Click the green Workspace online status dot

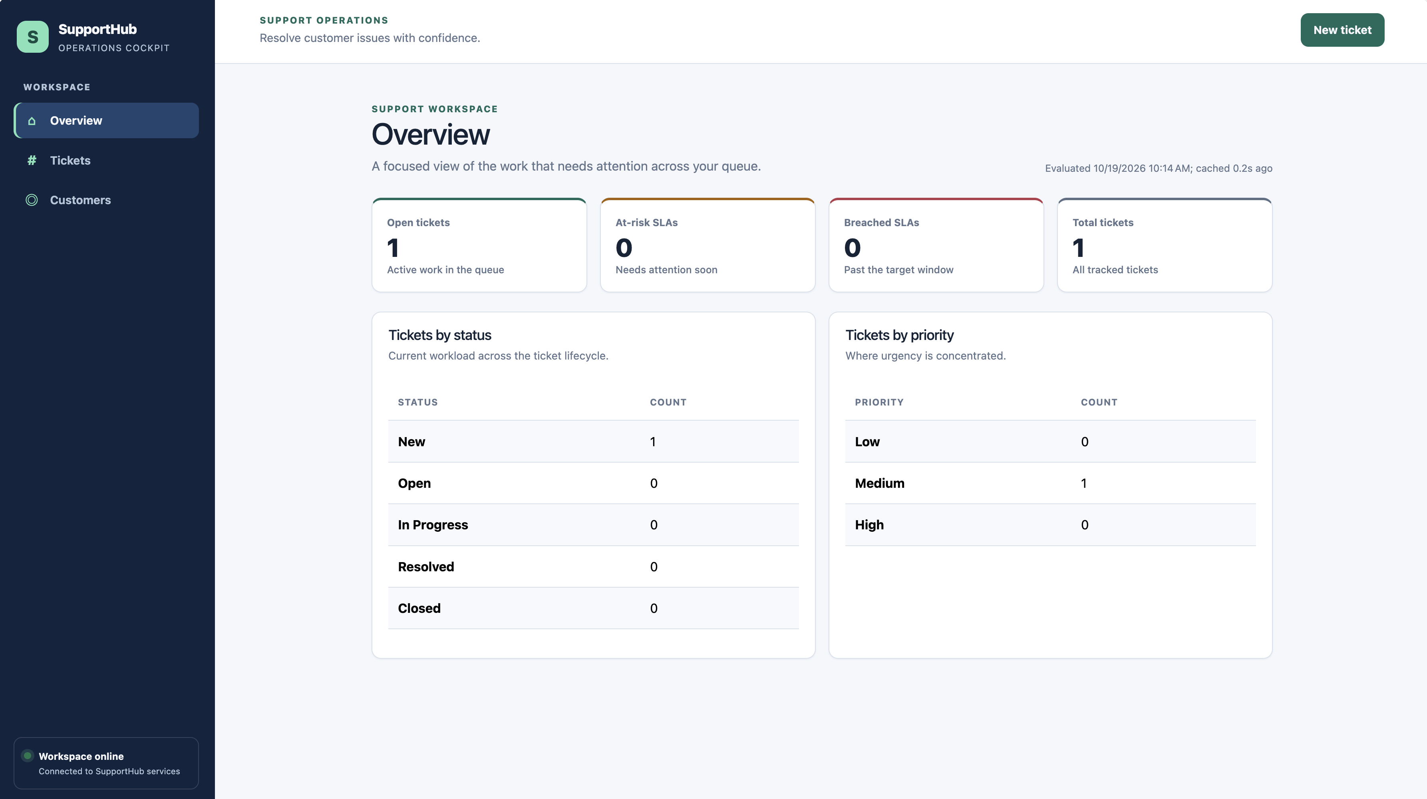[27, 755]
